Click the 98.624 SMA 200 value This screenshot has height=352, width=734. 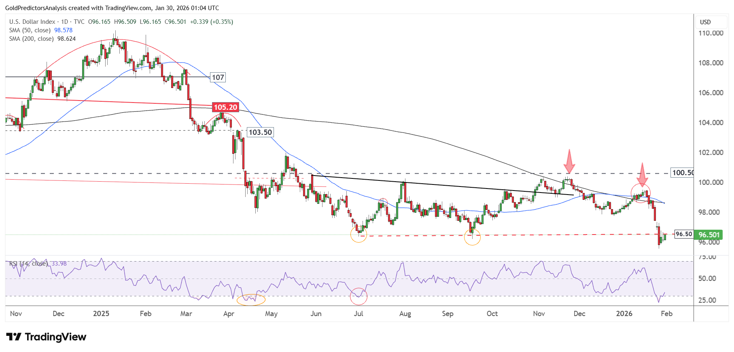[x=66, y=39]
